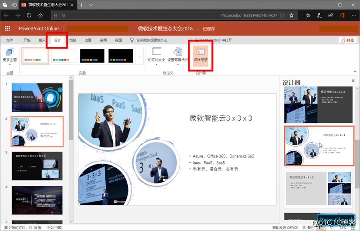360x231 pixels.
Task: Refresh the current page
Action: click(x=29, y=15)
